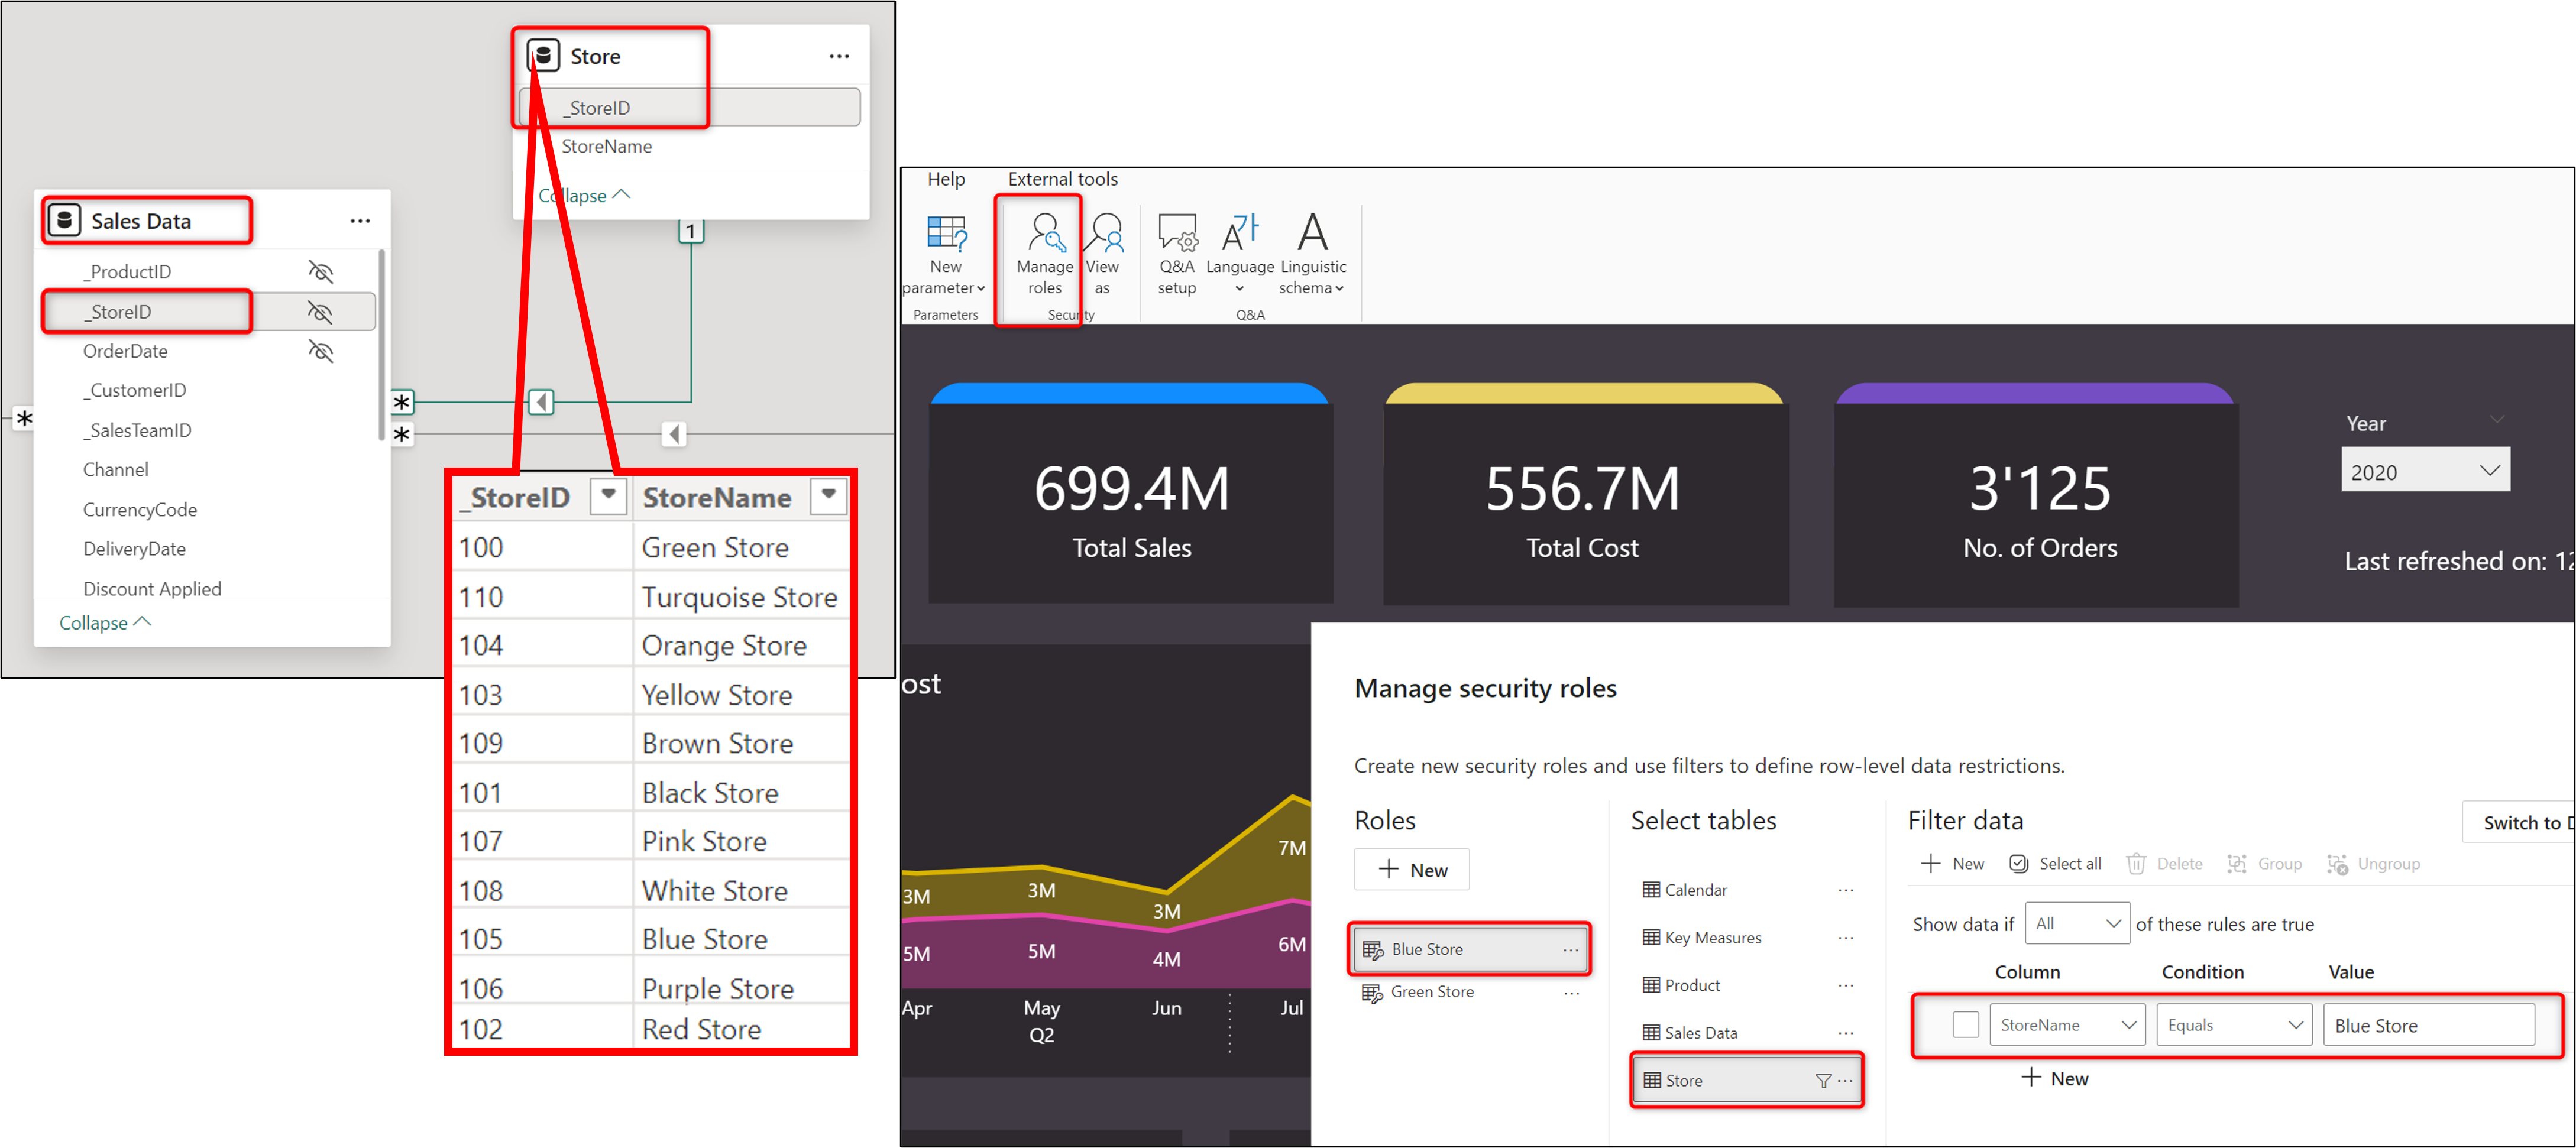Screen dimensions: 2576x1148
Task: Click the Sales Data table database icon
Action: [x=64, y=220]
